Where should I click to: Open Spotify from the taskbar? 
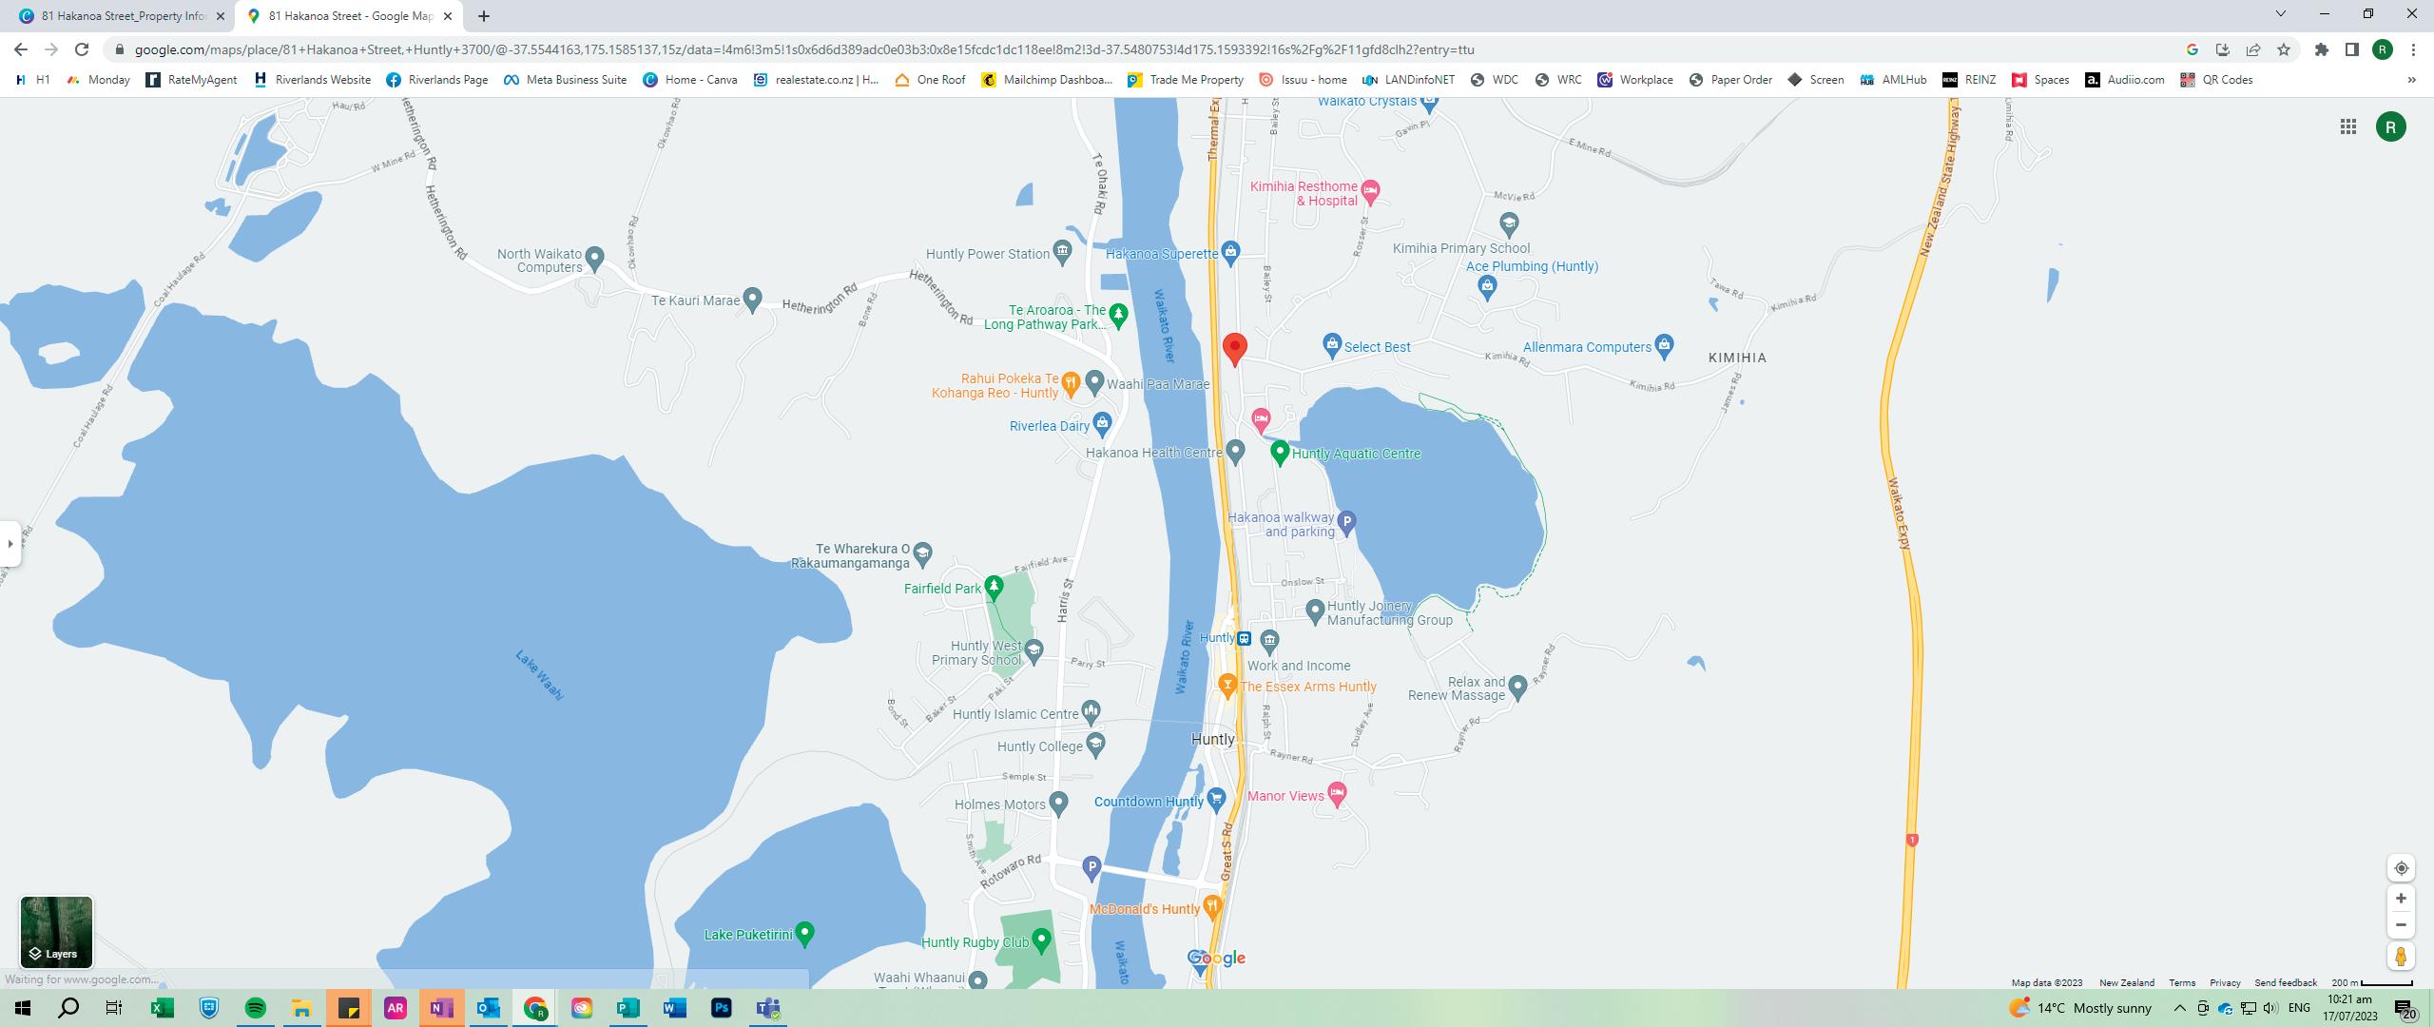(x=256, y=1008)
